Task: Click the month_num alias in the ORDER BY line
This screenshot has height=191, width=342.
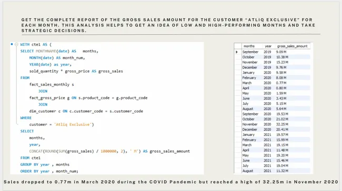Action: 66,172
